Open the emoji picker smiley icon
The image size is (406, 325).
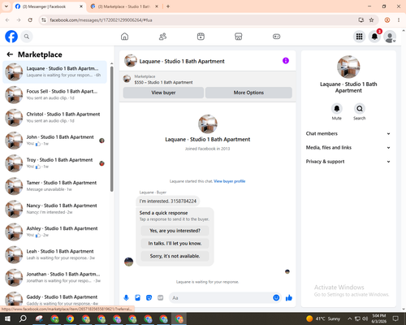[276, 298]
